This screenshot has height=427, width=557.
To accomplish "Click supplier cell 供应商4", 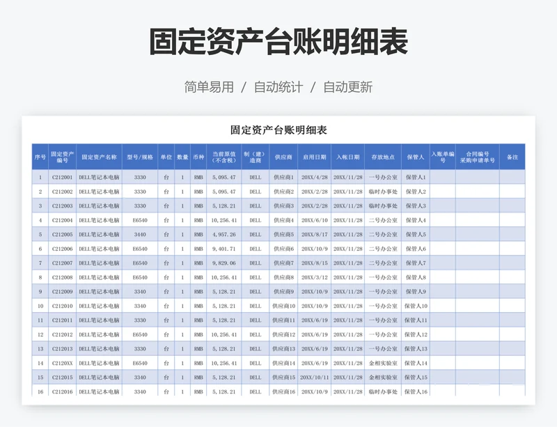I will [283, 220].
